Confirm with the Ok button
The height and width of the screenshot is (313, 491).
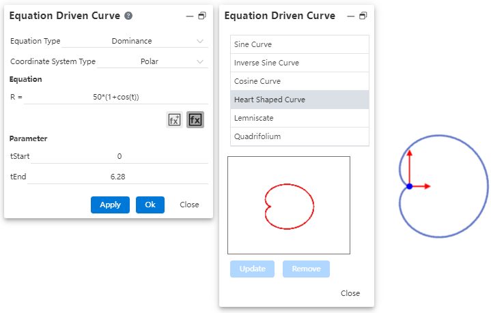[150, 205]
